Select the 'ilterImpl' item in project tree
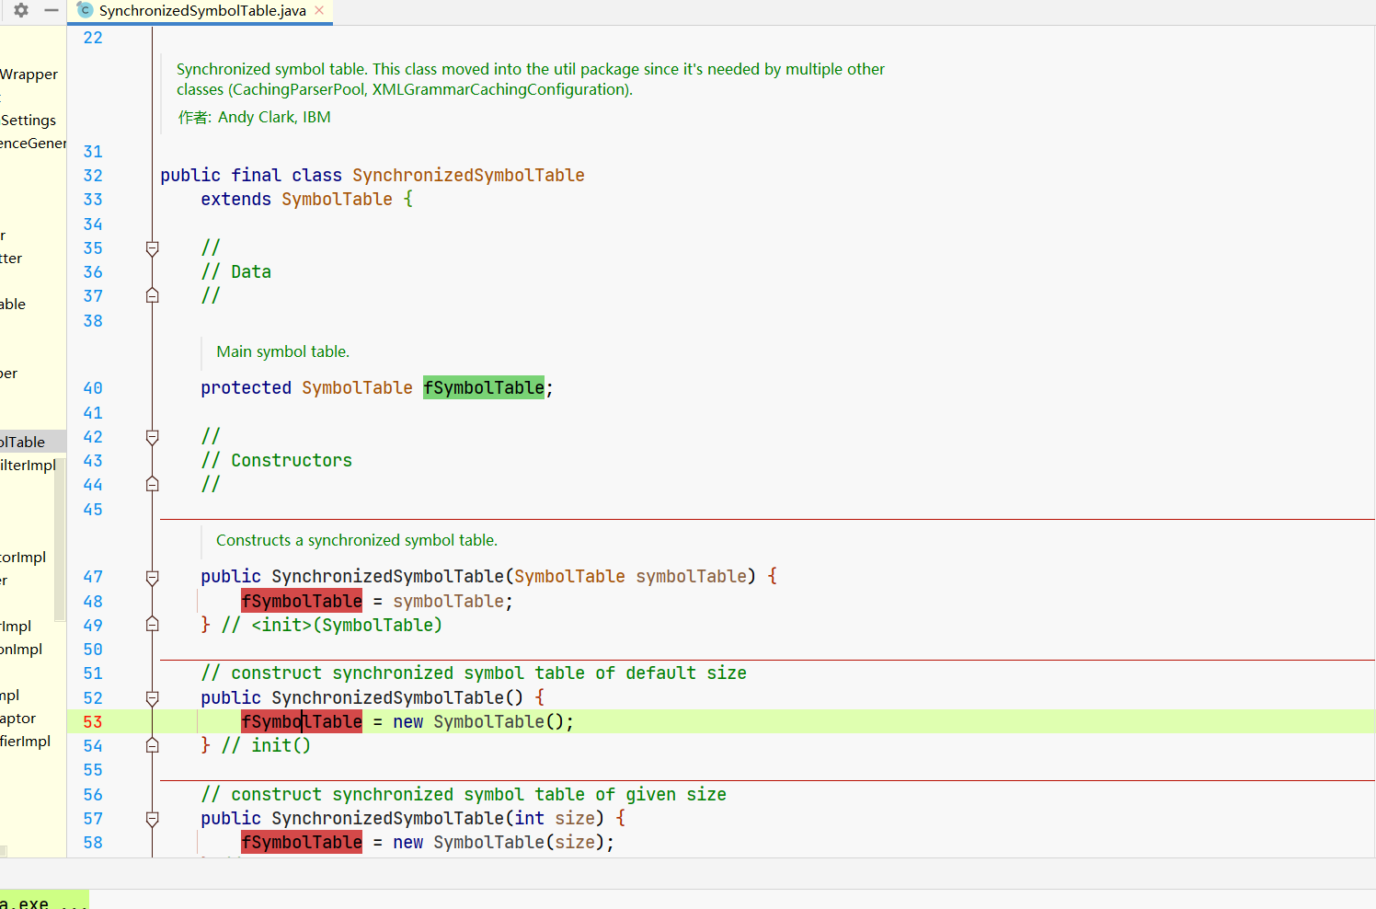1376x909 pixels. point(28,466)
